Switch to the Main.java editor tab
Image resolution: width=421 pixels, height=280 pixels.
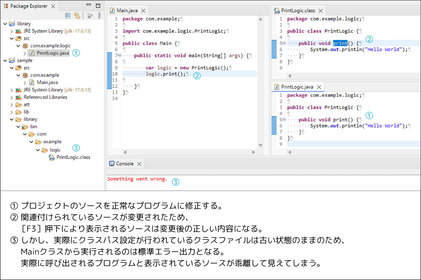tap(127, 11)
